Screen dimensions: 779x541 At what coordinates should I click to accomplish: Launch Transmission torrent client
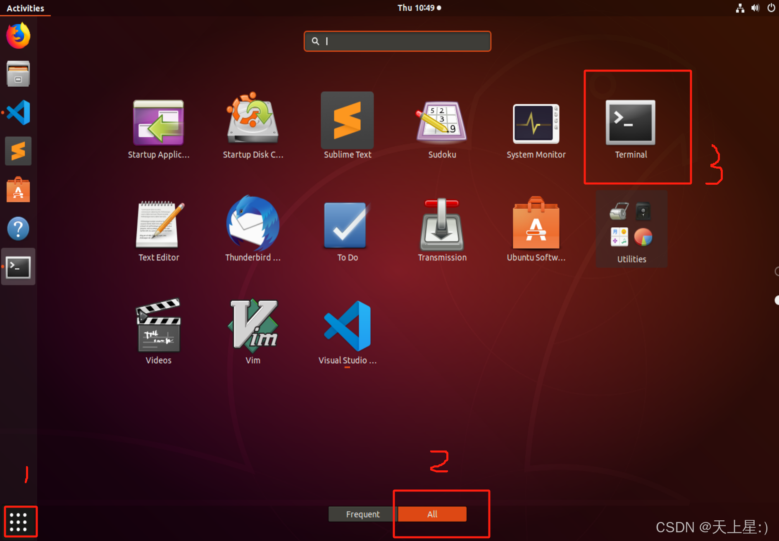pos(442,230)
